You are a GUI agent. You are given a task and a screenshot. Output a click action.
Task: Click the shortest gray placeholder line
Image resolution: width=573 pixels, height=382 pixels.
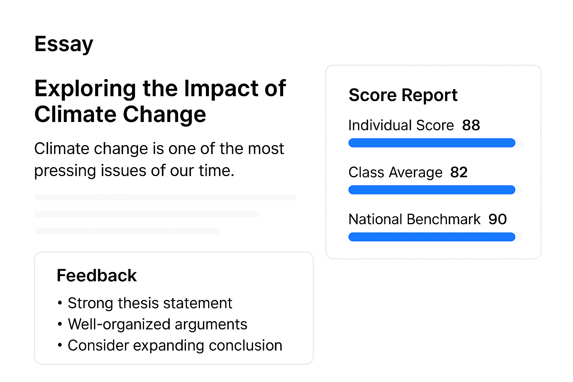point(127,231)
